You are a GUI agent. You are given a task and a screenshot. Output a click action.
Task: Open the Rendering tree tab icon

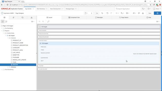pyautogui.click(x=5, y=17)
